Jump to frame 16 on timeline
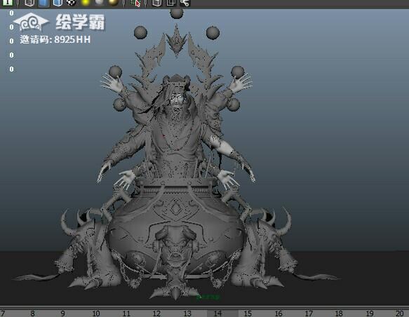This screenshot has width=409, height=317. tap(279, 313)
